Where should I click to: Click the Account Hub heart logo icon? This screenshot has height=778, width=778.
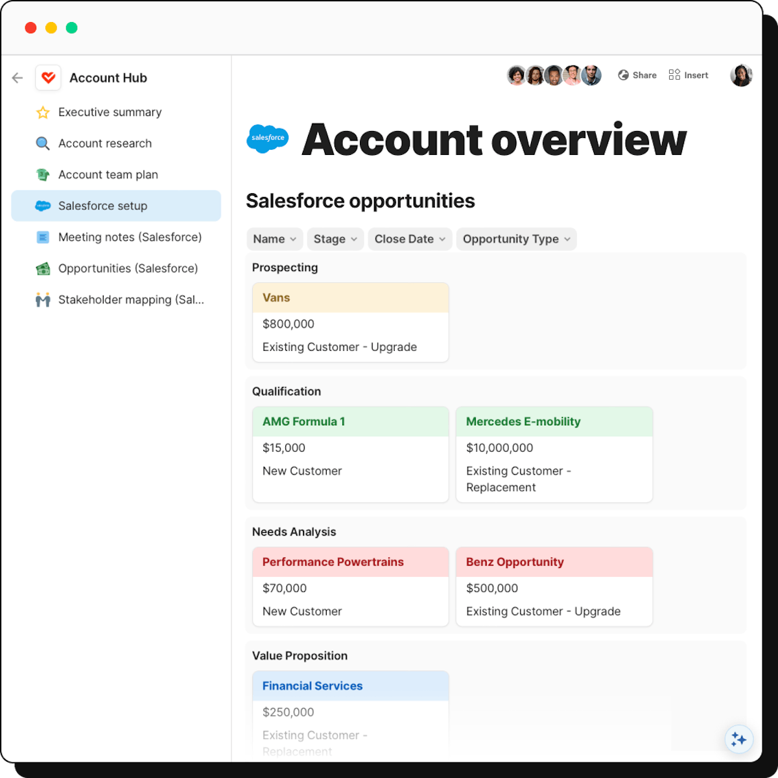48,78
